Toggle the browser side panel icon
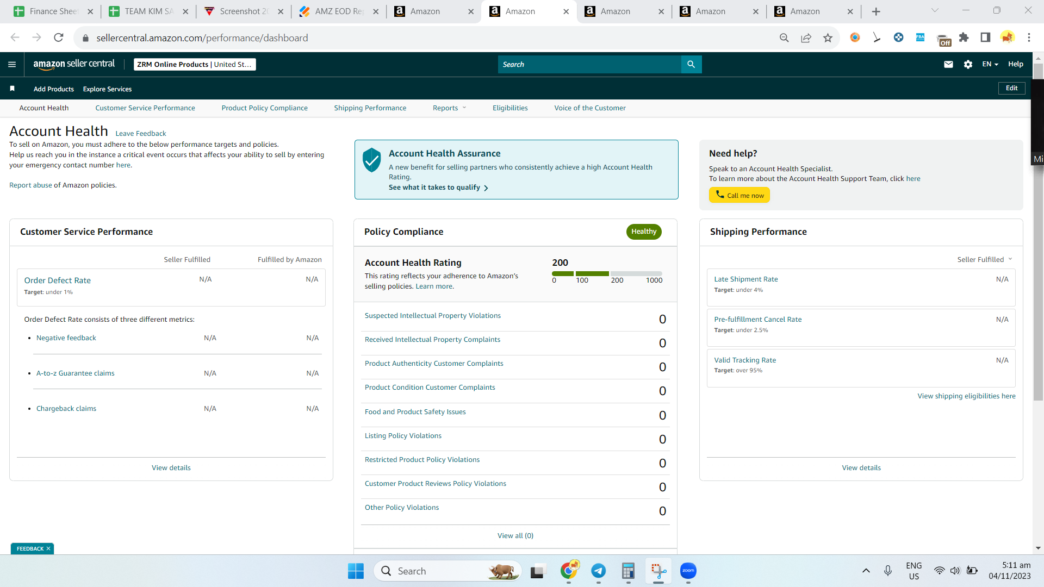The height and width of the screenshot is (587, 1044). click(985, 38)
